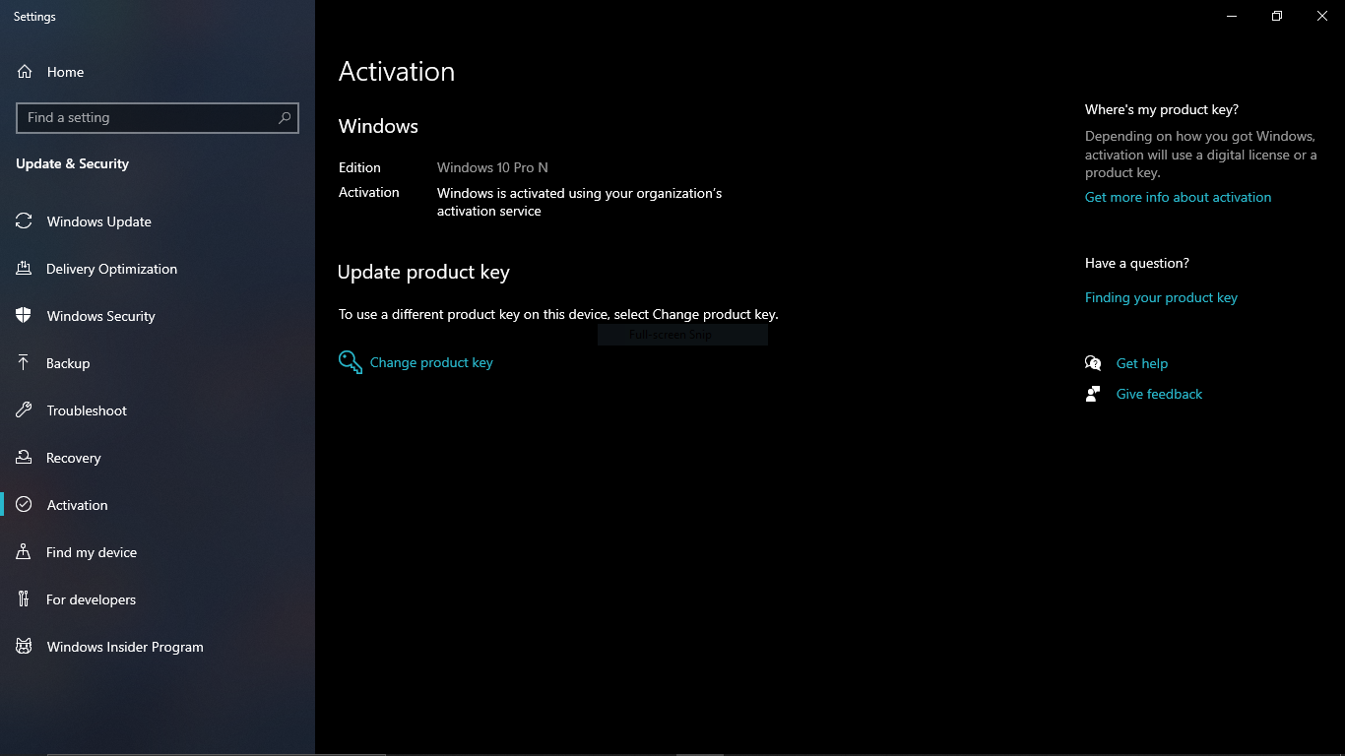The height and width of the screenshot is (756, 1345).
Task: Click the Delivery Optimization icon
Action: pos(24,269)
